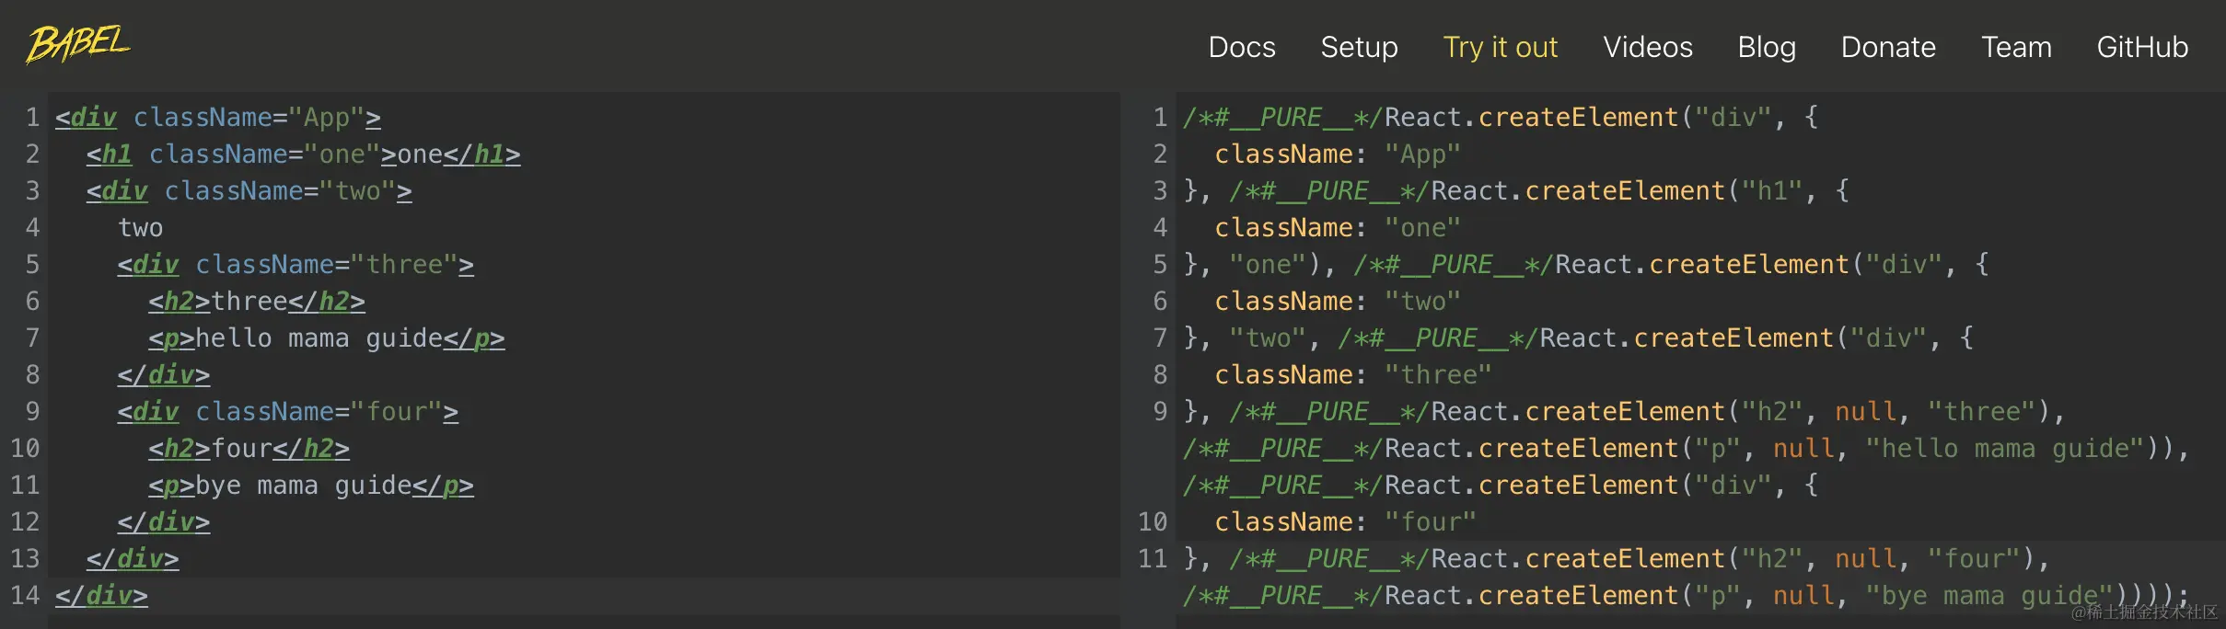Click the div className="three" opening tag
2226x629 pixels.
coord(295,265)
